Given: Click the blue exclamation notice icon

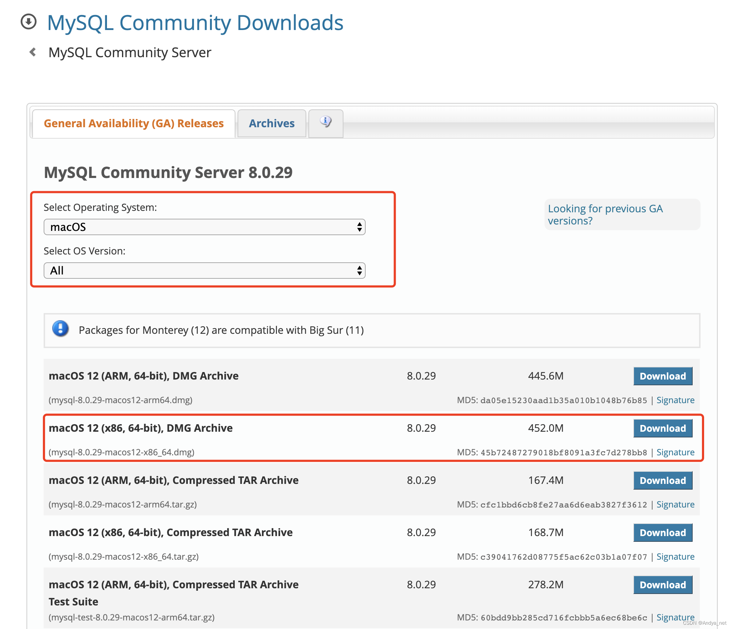Looking at the screenshot, I should tap(60, 328).
